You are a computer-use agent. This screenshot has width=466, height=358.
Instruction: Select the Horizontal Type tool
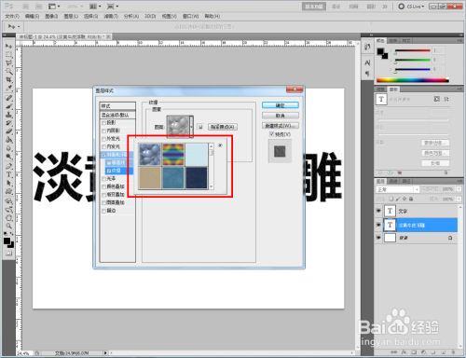pos(8,174)
